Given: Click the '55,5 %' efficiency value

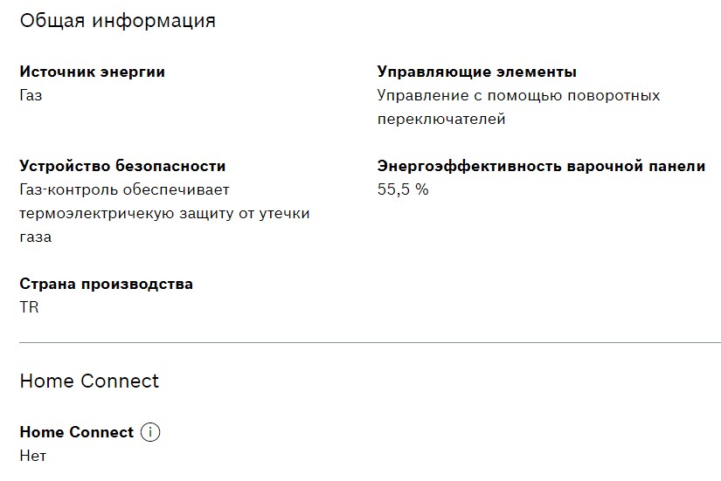Looking at the screenshot, I should click(403, 189).
